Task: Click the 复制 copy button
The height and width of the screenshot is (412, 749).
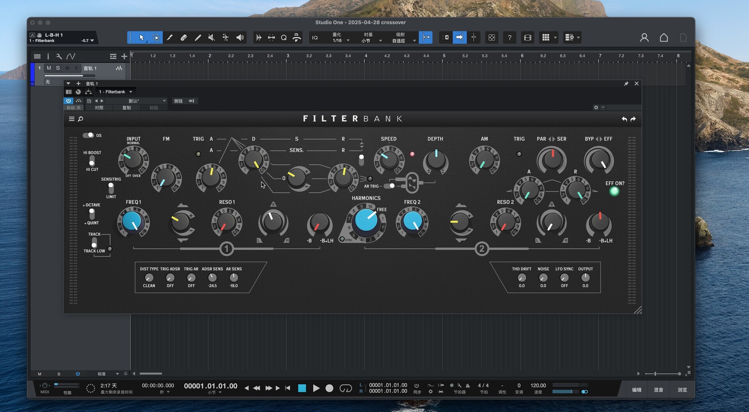Action: tap(127, 108)
